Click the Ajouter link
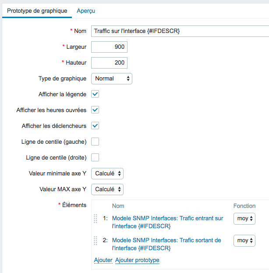This screenshot has height=273, width=269. (103, 260)
